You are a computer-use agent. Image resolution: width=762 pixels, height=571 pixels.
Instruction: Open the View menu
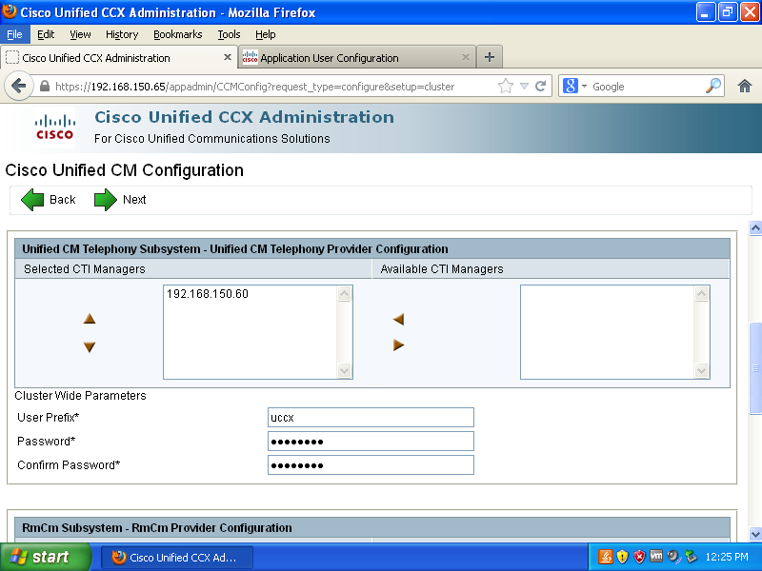(x=80, y=34)
